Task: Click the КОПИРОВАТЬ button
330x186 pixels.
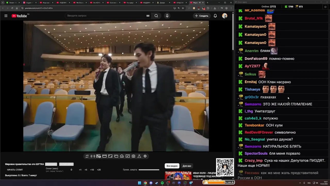Action: click(66, 164)
